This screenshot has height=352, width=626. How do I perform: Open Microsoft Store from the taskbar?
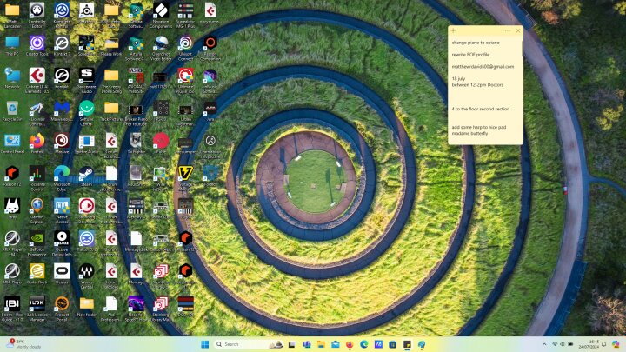392,344
